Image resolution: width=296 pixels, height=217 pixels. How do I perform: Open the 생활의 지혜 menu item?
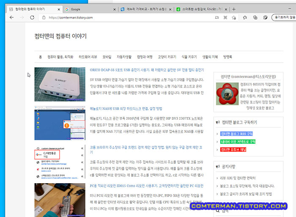pyautogui.click(x=210, y=57)
